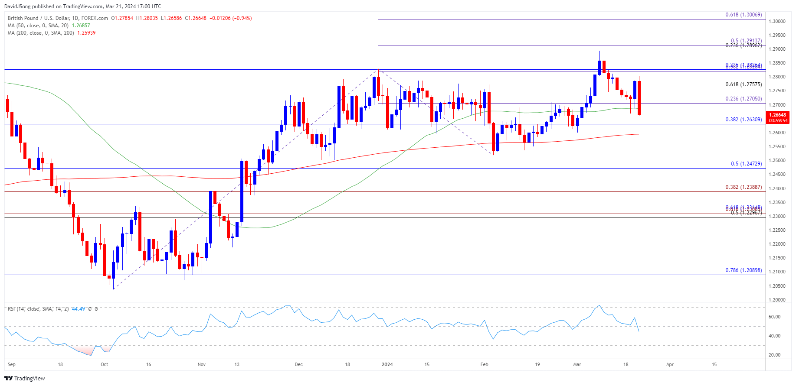Click the TradingView logo at bottom left
The height and width of the screenshot is (386, 796).
[25, 378]
